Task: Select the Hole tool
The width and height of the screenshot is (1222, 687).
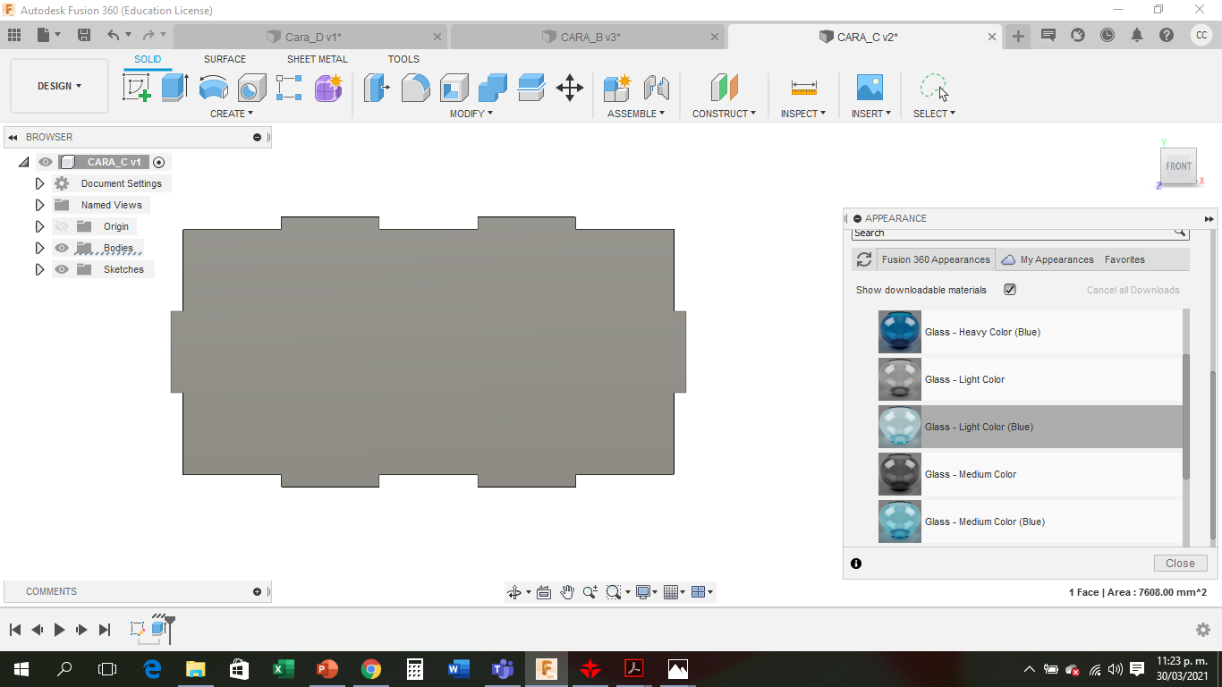Action: point(251,87)
